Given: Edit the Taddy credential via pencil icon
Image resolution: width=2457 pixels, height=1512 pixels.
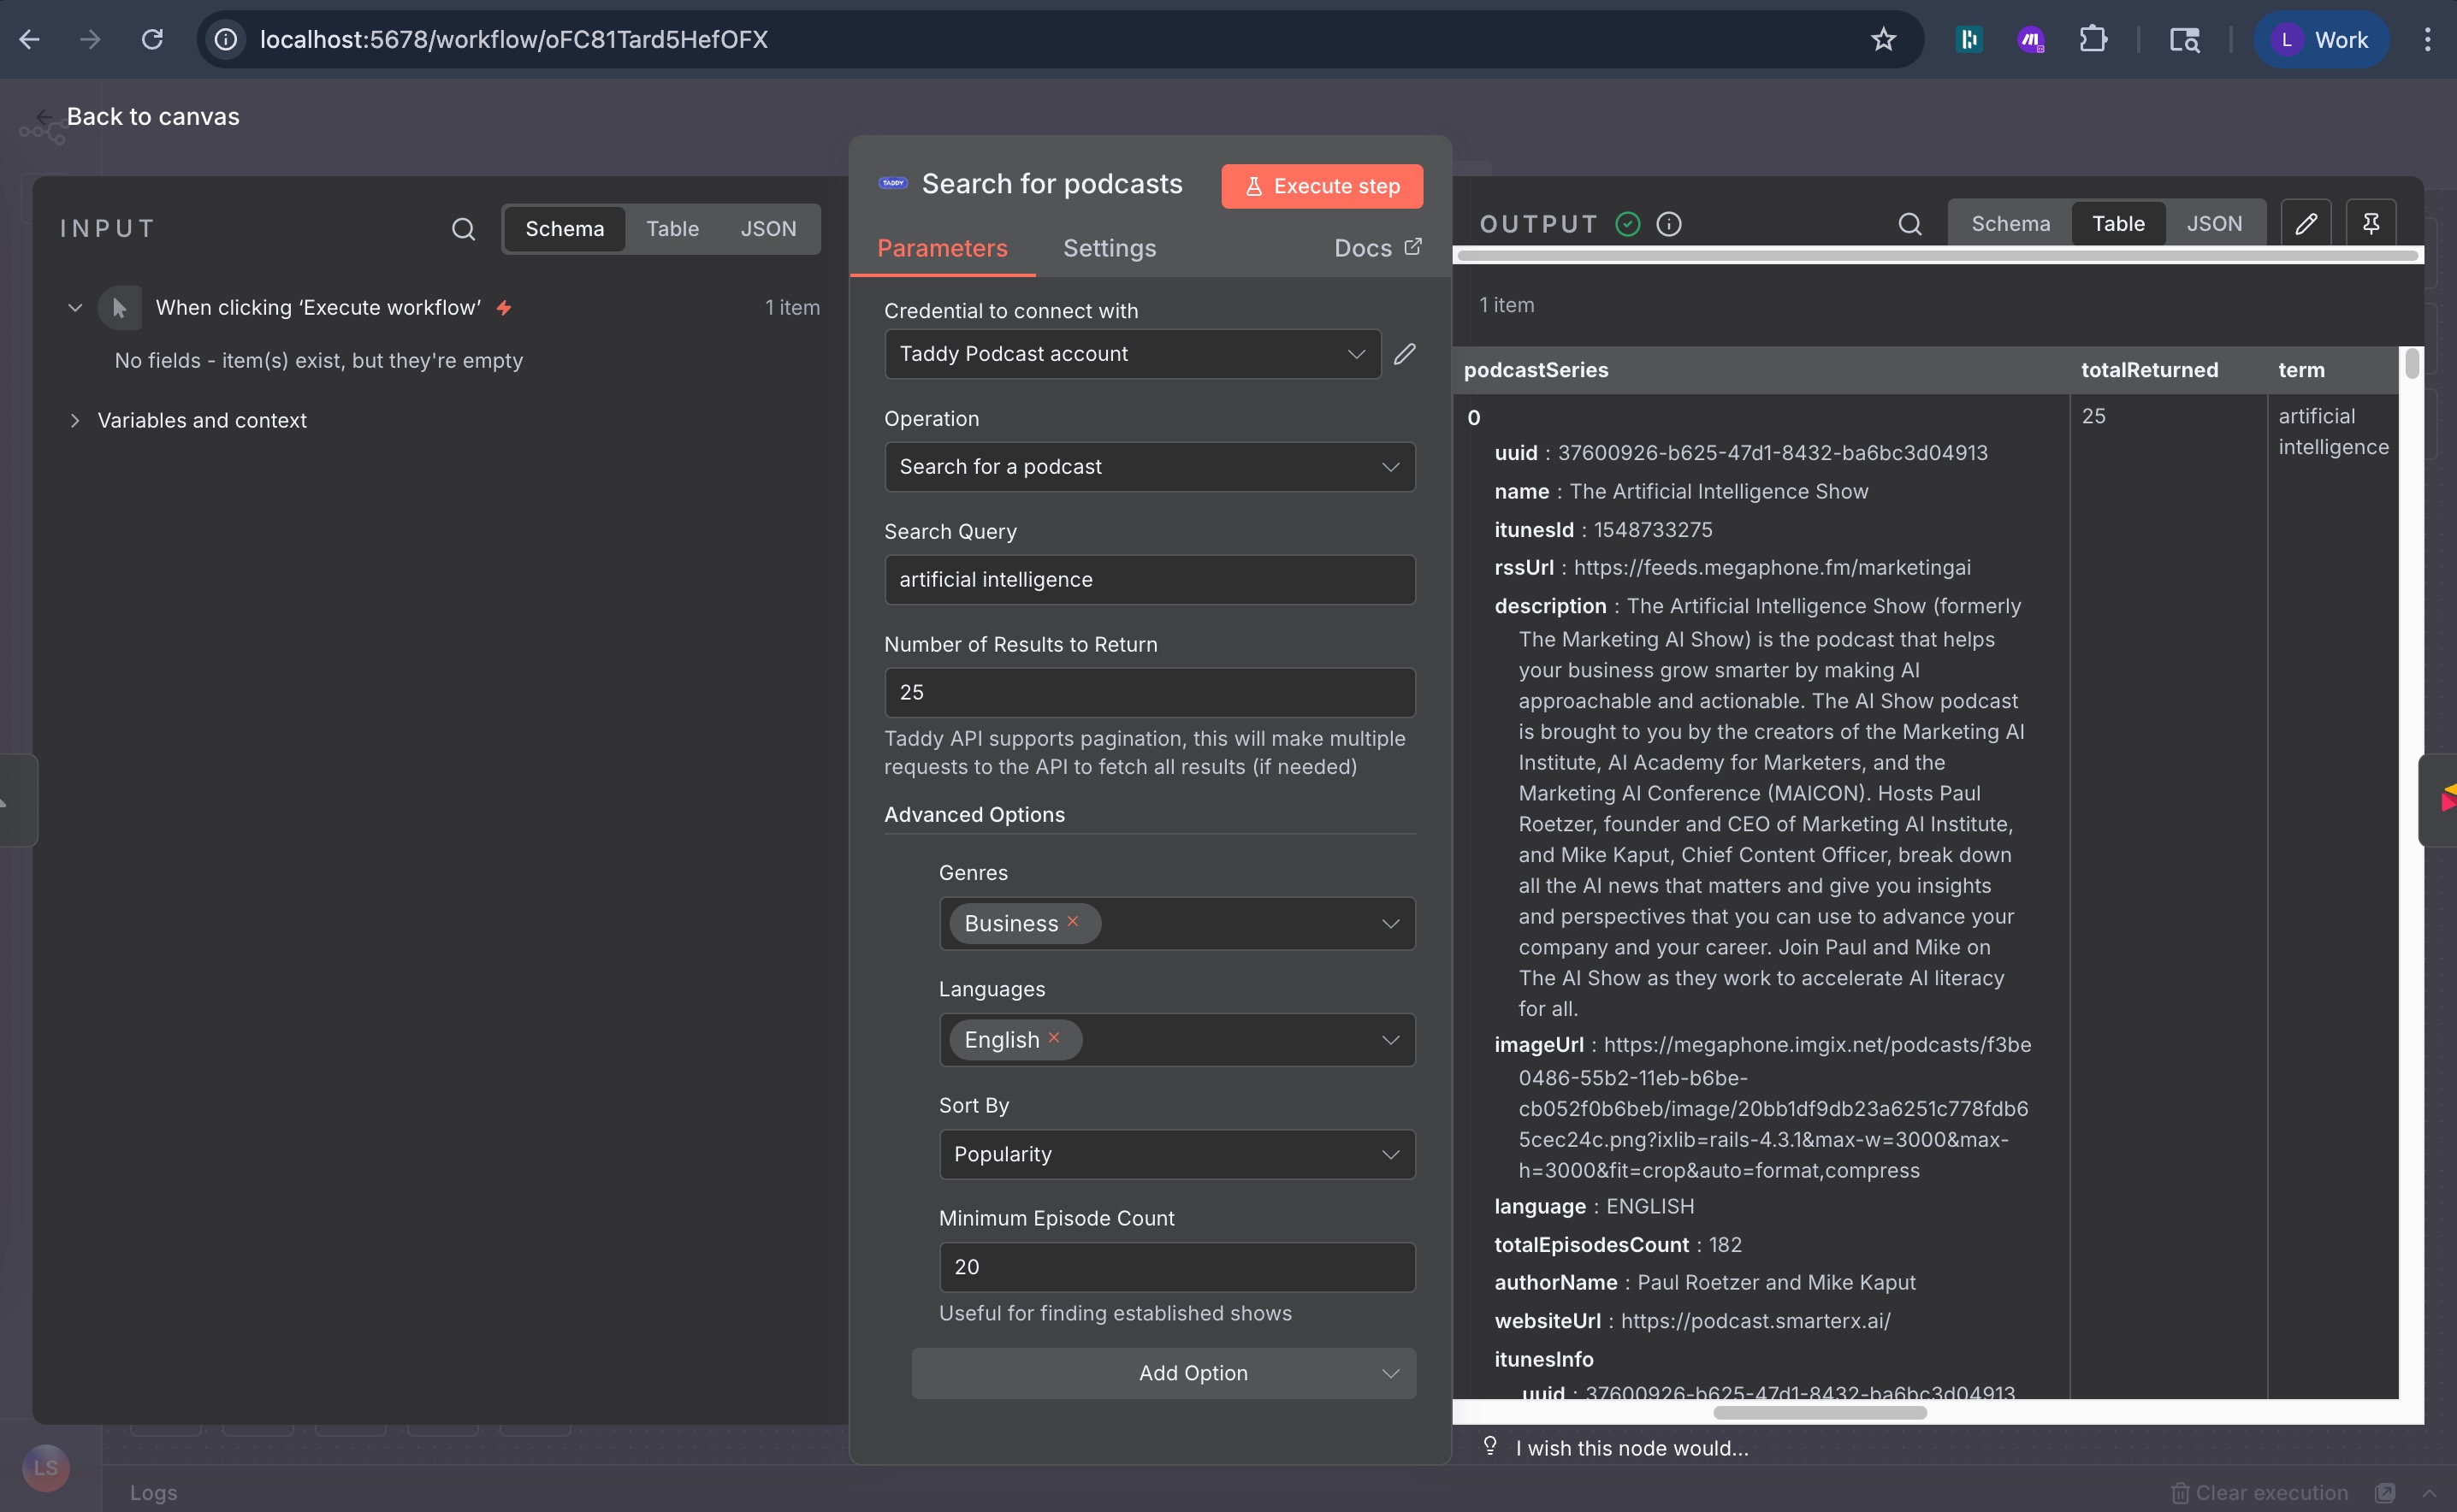Looking at the screenshot, I should pos(1405,354).
